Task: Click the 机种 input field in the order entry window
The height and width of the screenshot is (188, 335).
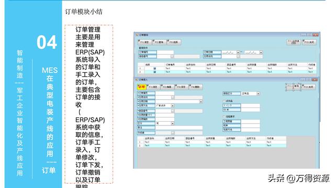Action: click(x=250, y=125)
